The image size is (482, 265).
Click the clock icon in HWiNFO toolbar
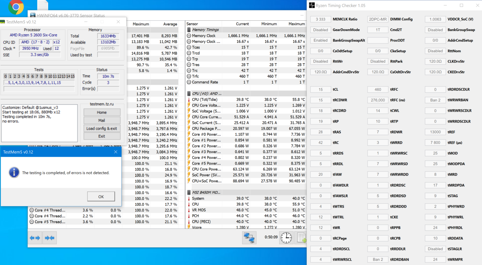[x=286, y=238]
